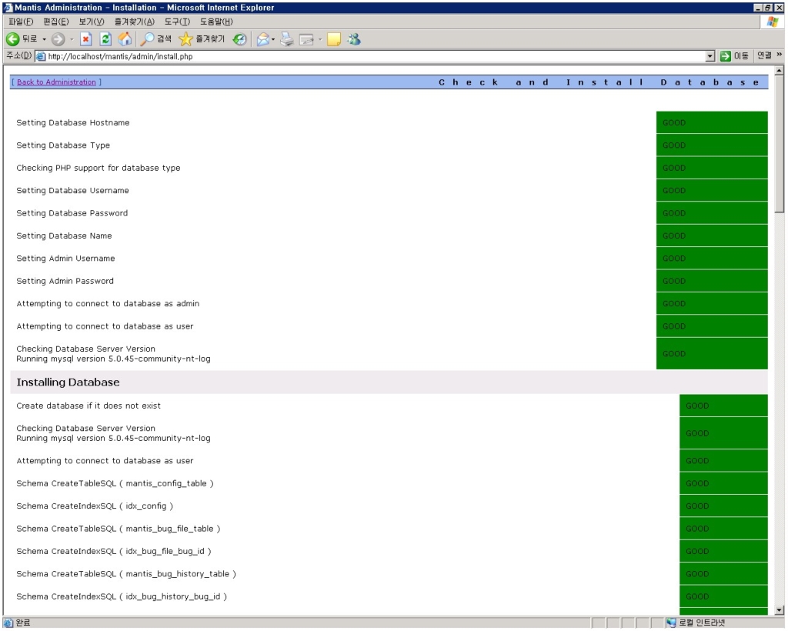Open the Edit button dropdown arrow
This screenshot has height=631, width=788.
319,39
